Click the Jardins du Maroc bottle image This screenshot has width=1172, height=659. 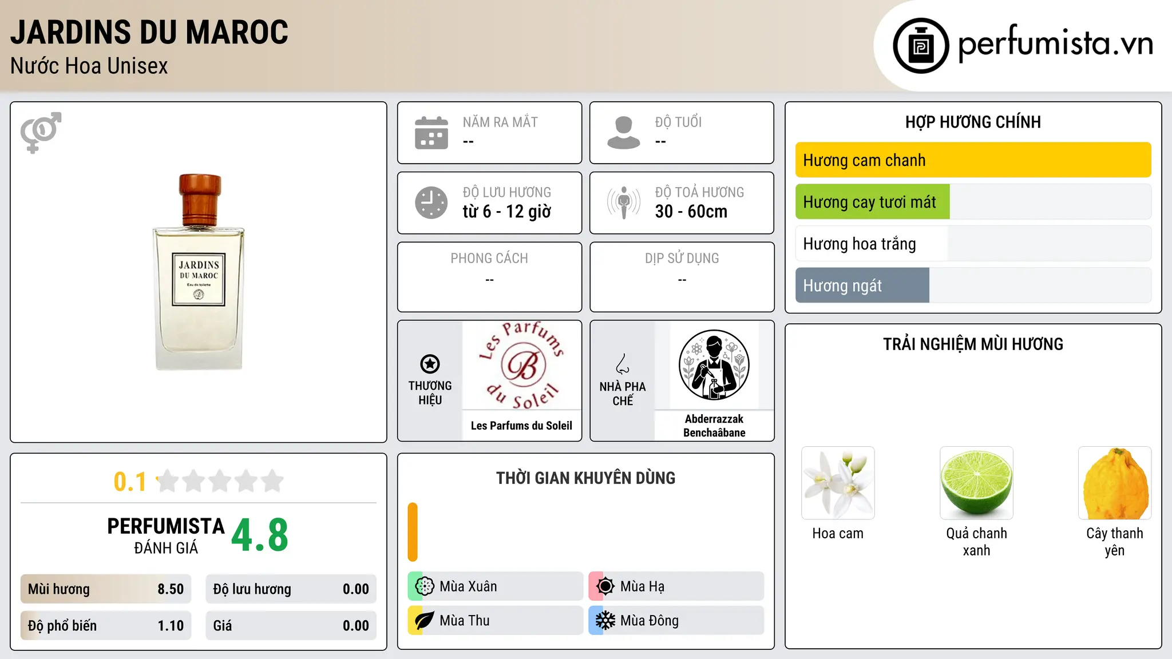[x=199, y=272]
